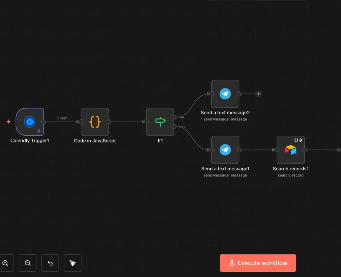
Task: Click the zoom out magnifier icon
Action: point(28,263)
